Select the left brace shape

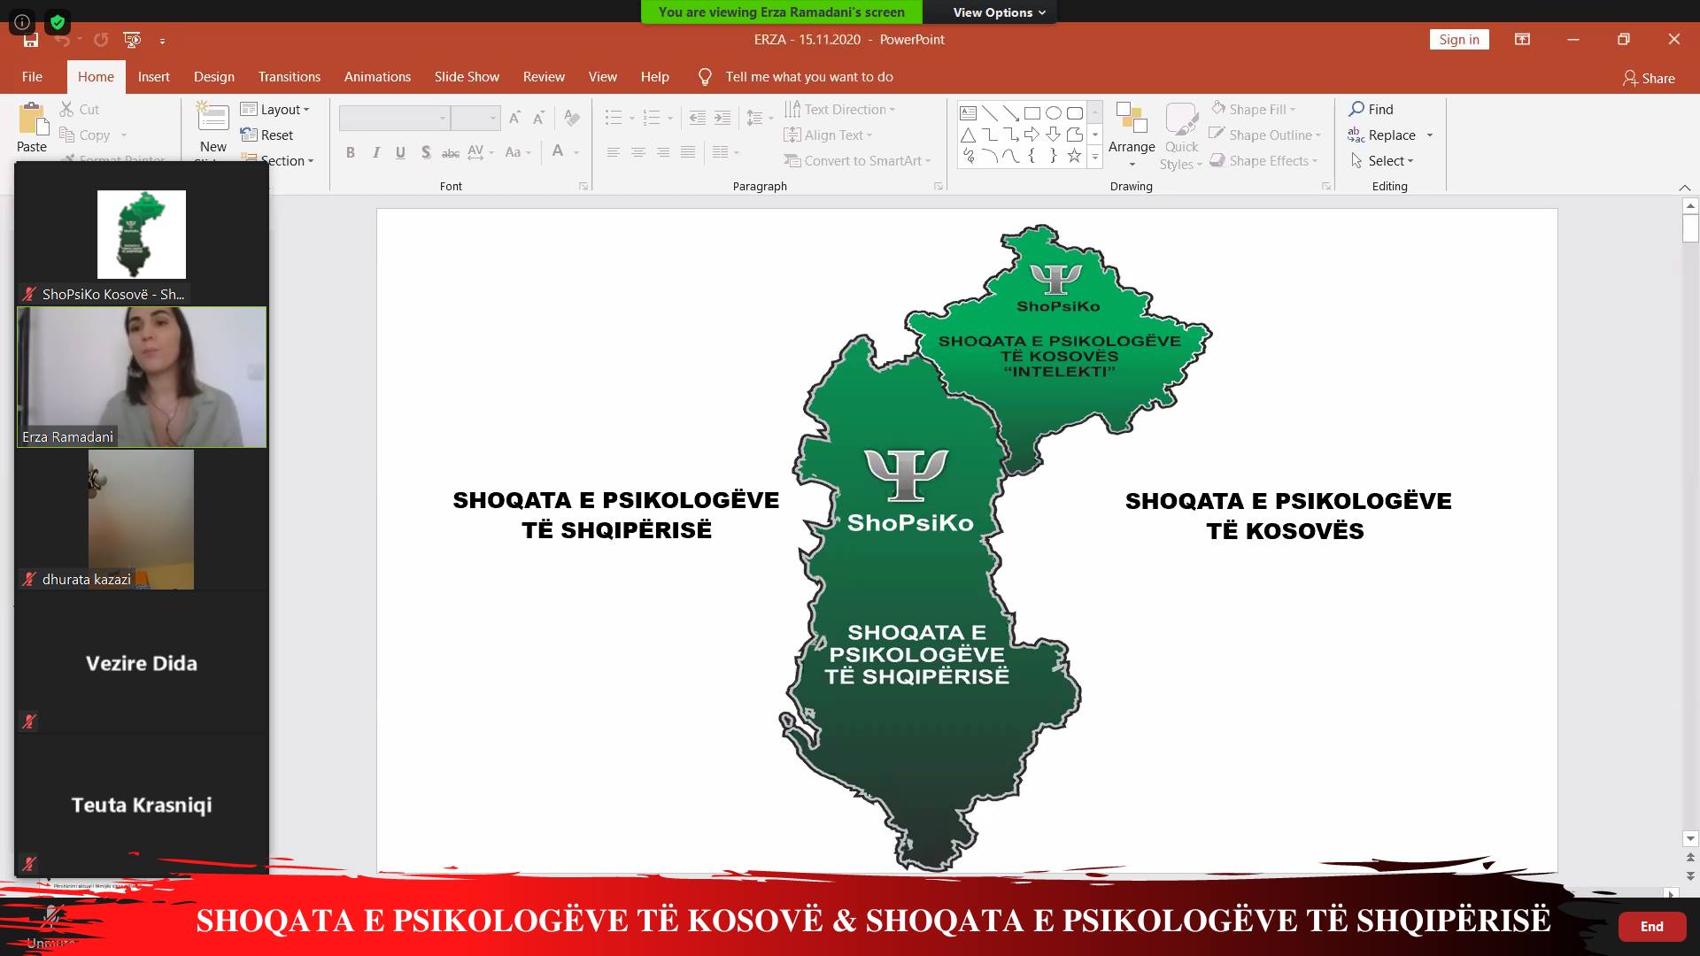1032,156
